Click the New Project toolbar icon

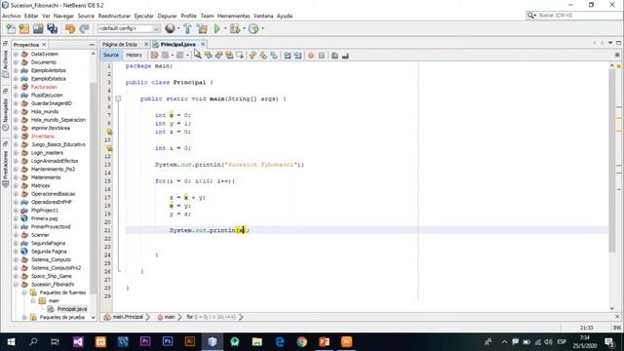point(24,28)
